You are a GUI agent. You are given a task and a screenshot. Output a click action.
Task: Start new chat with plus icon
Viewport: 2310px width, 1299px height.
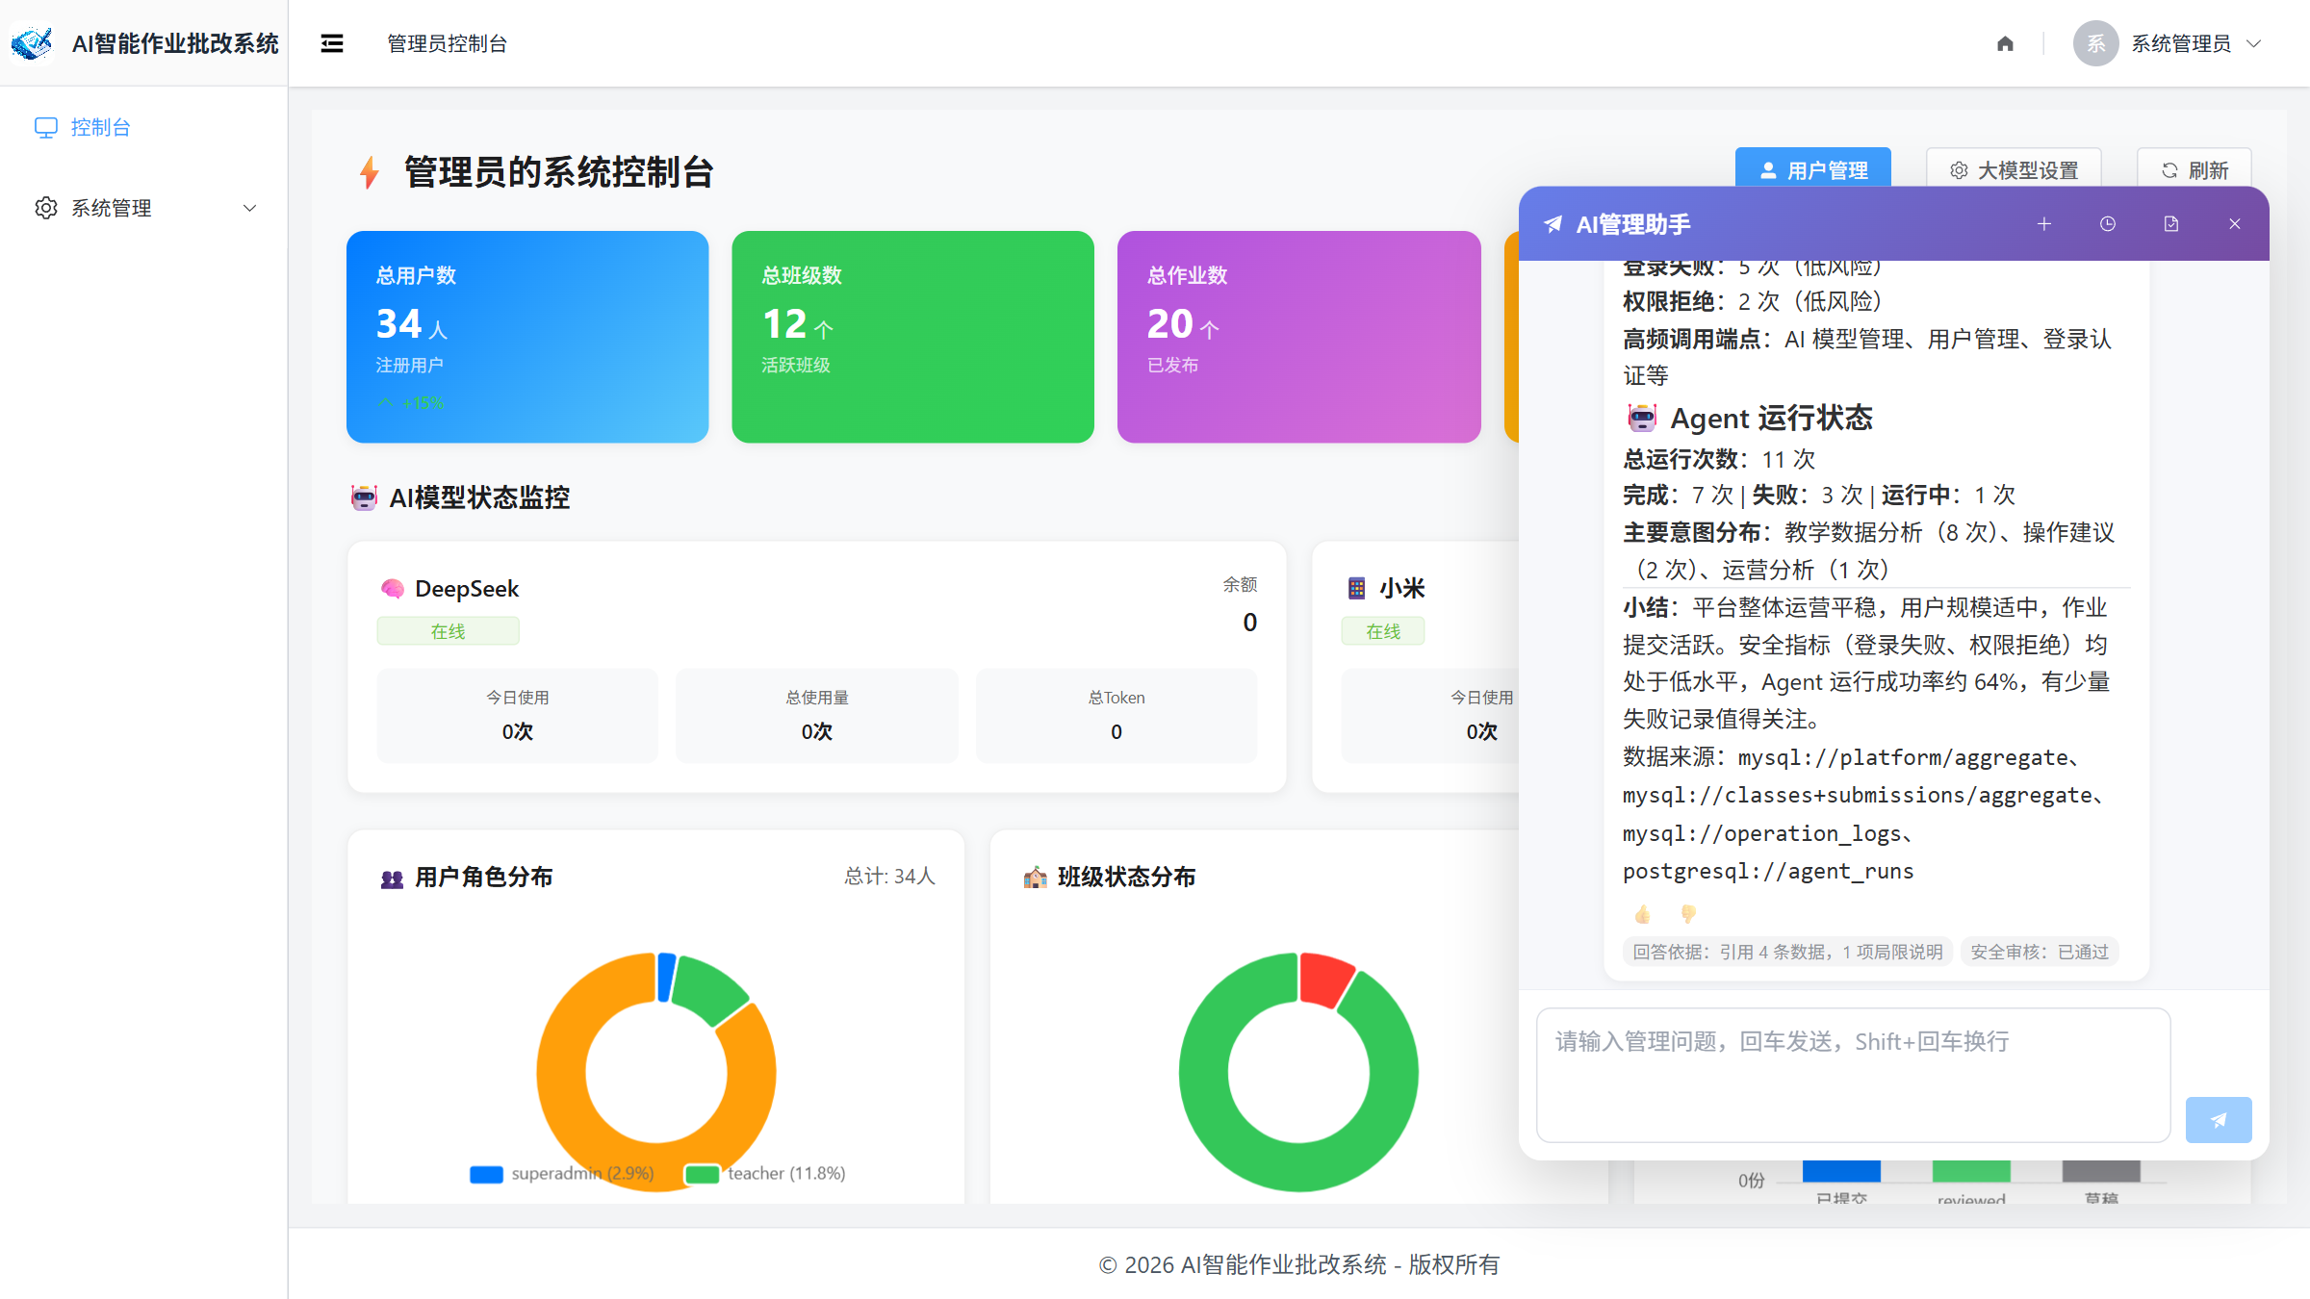(2044, 224)
